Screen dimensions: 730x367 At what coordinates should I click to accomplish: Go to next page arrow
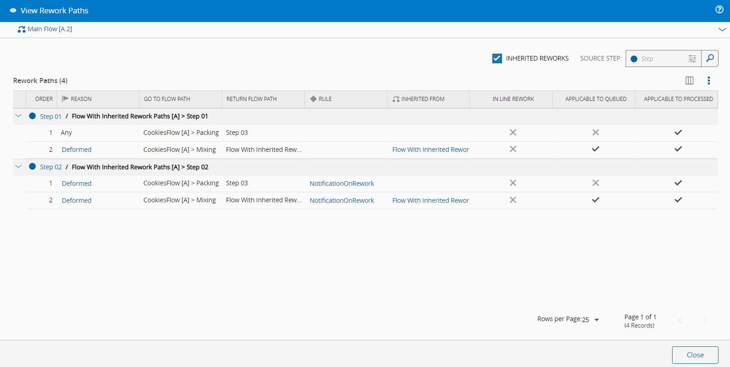(x=705, y=321)
